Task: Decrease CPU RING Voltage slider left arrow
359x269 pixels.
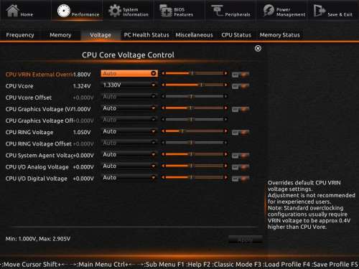Action: (163, 131)
